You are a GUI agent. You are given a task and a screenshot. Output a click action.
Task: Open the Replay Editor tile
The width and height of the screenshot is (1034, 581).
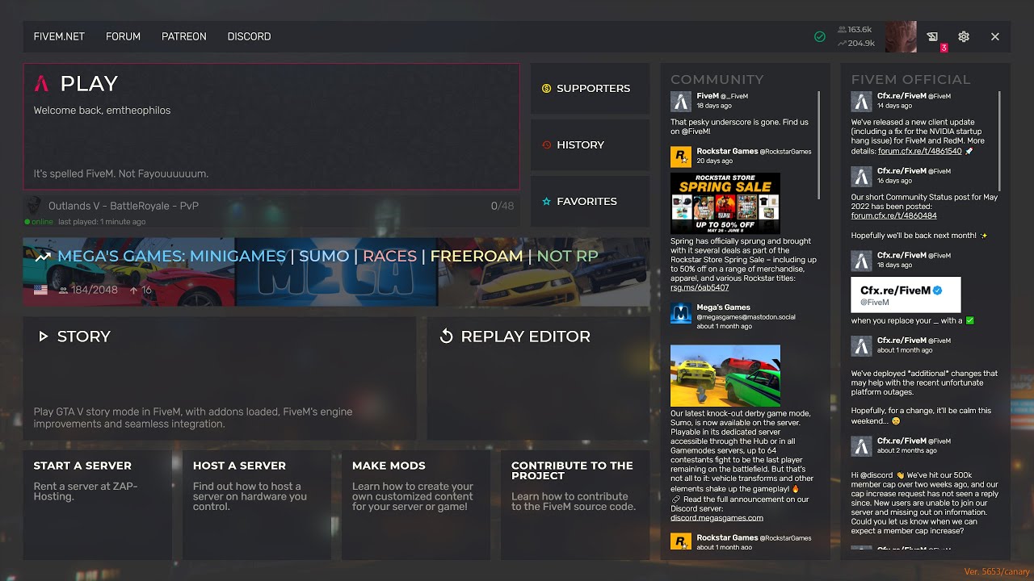click(x=538, y=378)
